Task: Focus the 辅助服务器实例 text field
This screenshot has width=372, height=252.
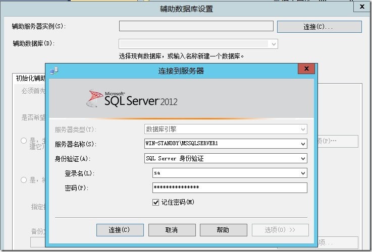Action: (196, 26)
